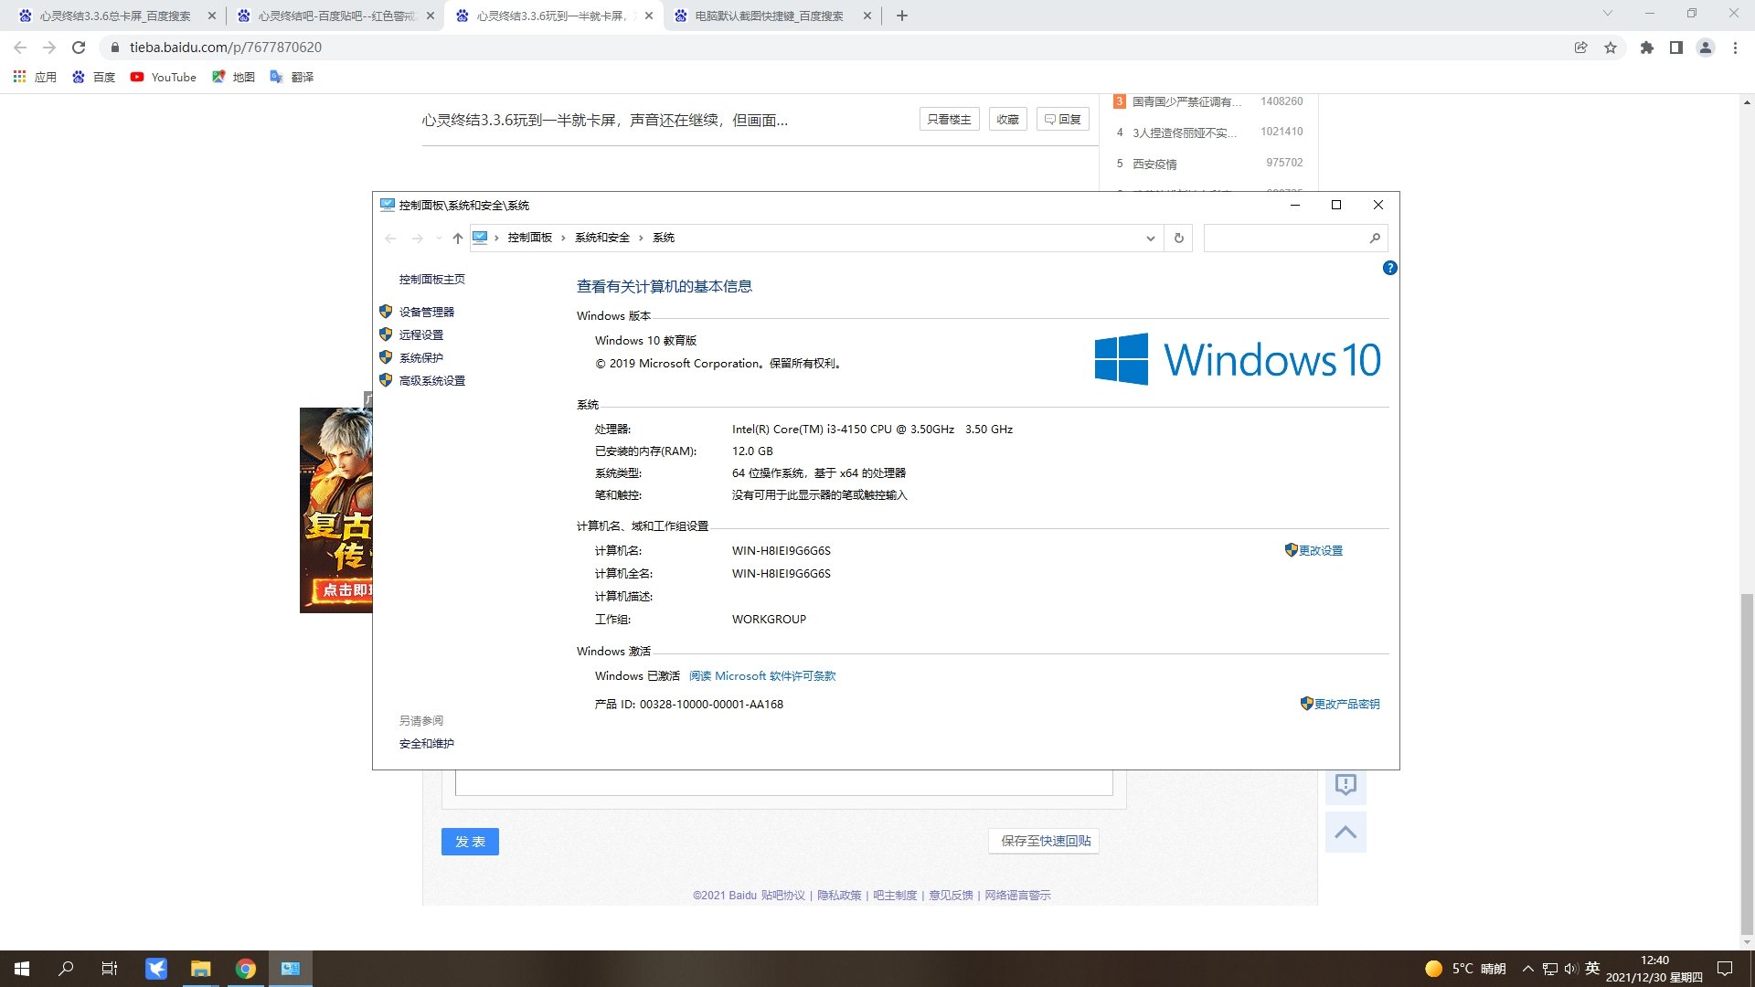The image size is (1755, 987).
Task: Open Security and Maintenance link
Action: tap(426, 743)
